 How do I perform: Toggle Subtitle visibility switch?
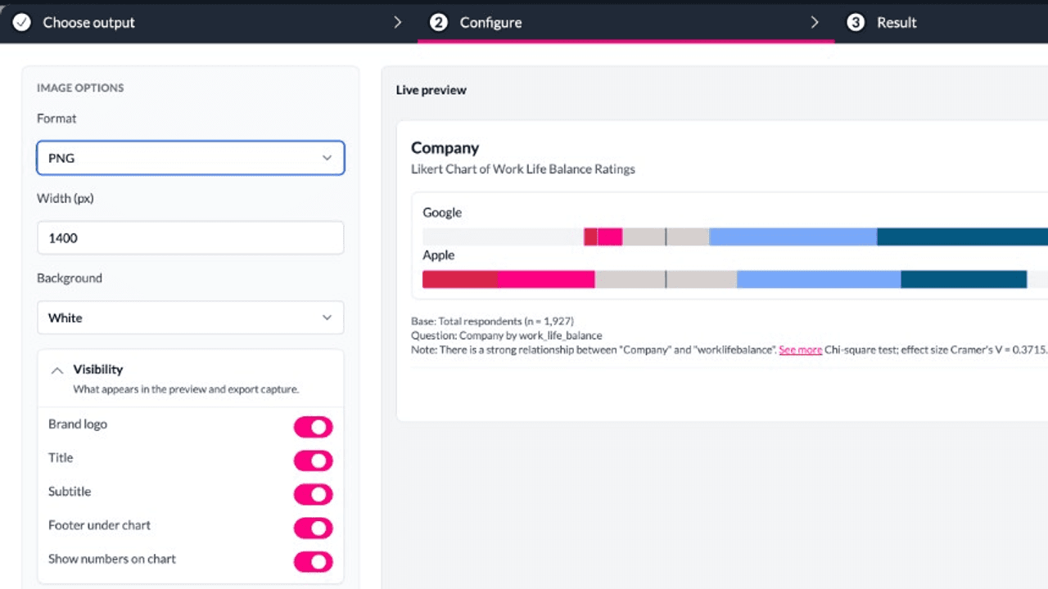pyautogui.click(x=314, y=494)
